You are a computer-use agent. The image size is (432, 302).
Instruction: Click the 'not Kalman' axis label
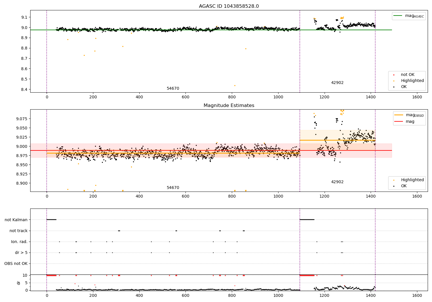click(x=16, y=220)
